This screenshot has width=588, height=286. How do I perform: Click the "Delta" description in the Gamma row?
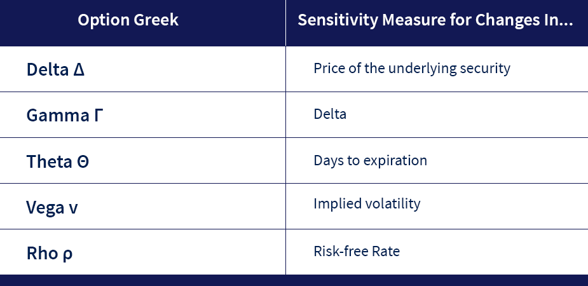click(x=330, y=114)
